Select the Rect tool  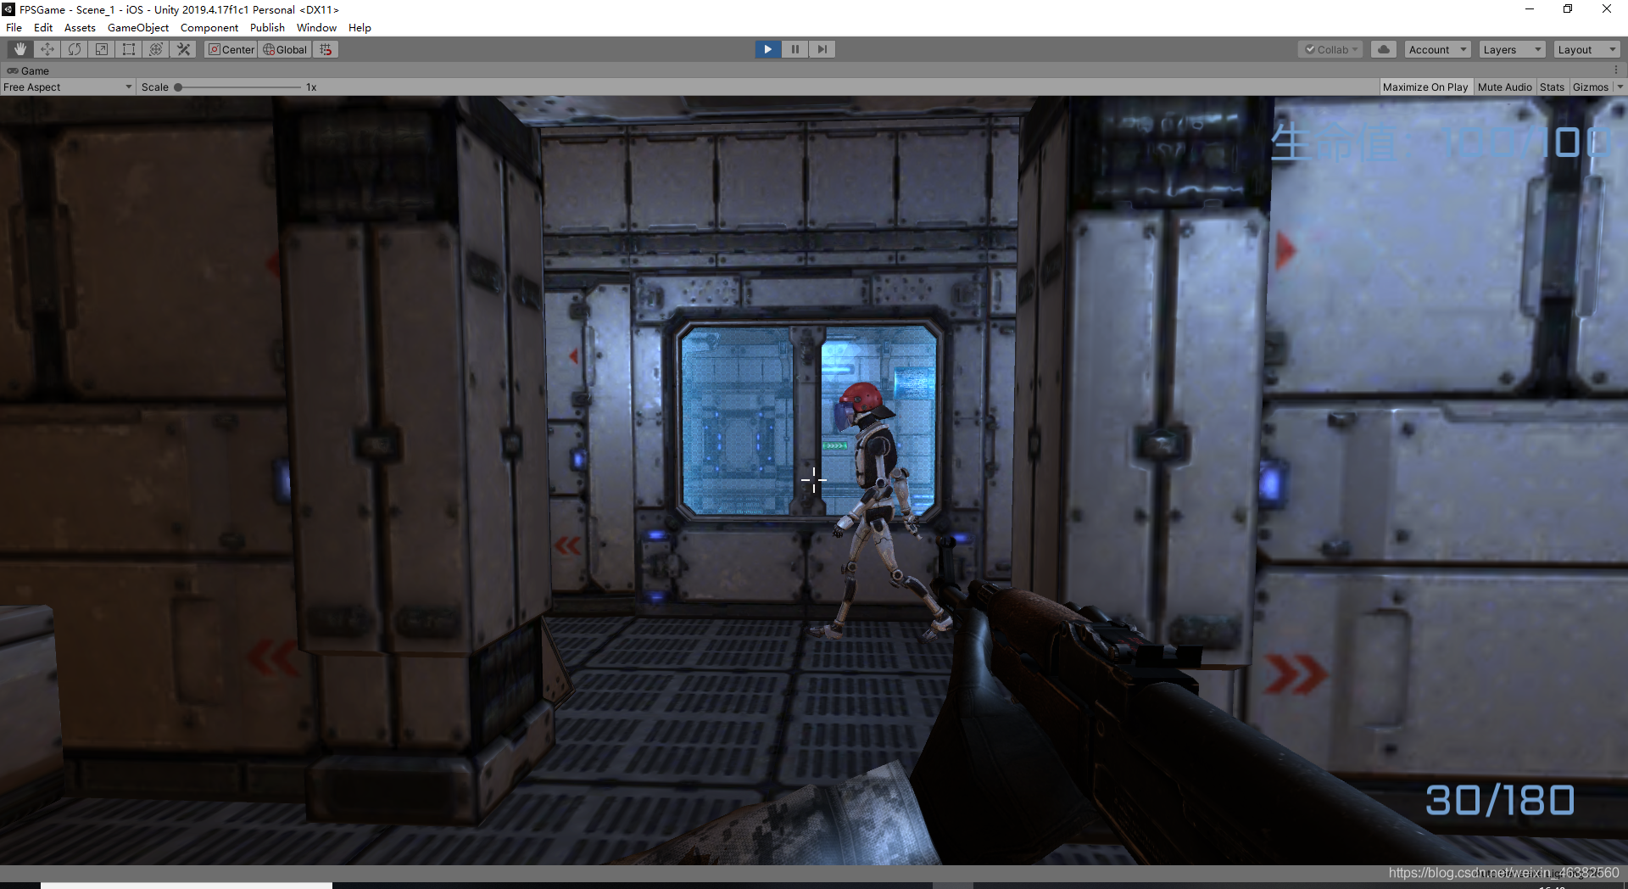tap(129, 49)
